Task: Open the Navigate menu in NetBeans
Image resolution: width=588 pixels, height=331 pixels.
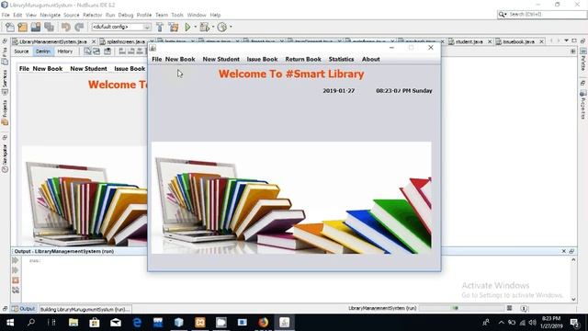Action: [51, 15]
